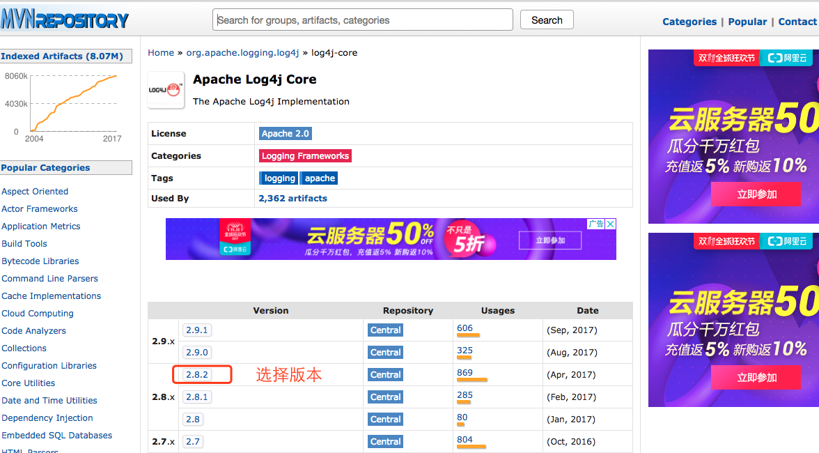The width and height of the screenshot is (819, 453).
Task: Click the MVNRepository logo
Action: (64, 20)
